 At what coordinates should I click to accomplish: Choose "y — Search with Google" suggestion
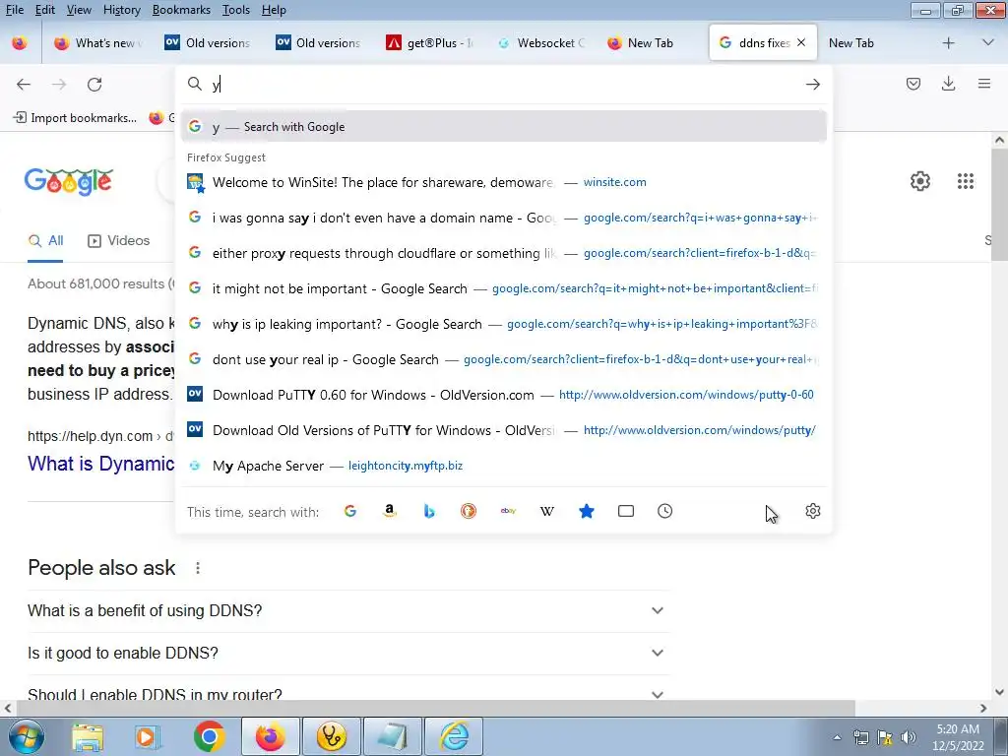[503, 127]
